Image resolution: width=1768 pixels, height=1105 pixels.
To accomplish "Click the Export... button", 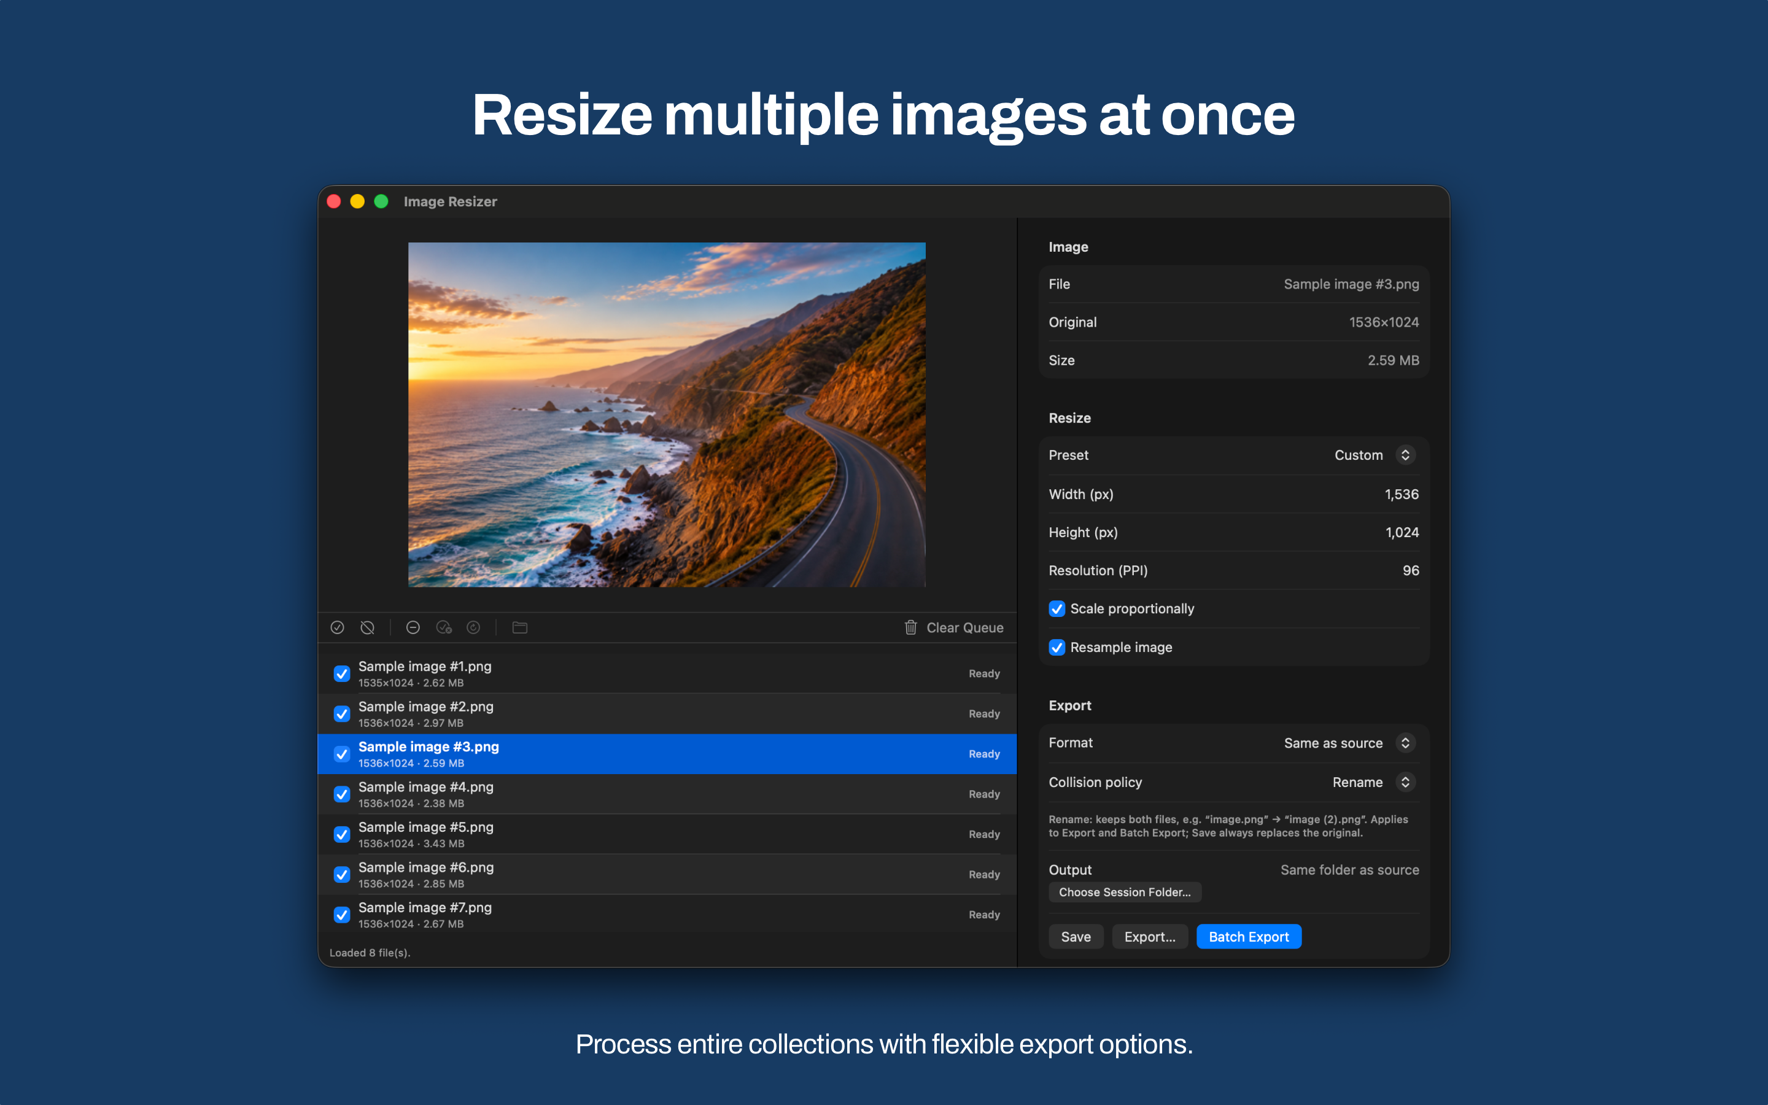I will click(1150, 937).
